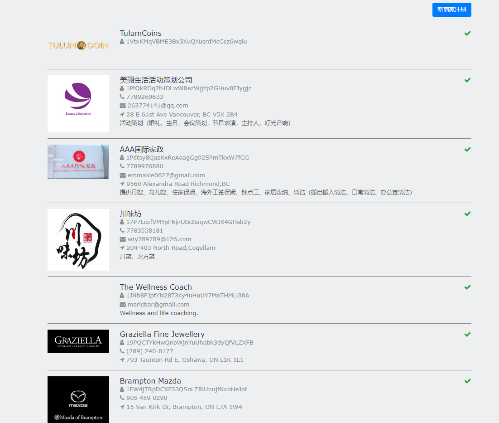Click GRAZIELLA logo thumbnail
499x423 pixels.
pyautogui.click(x=78, y=341)
